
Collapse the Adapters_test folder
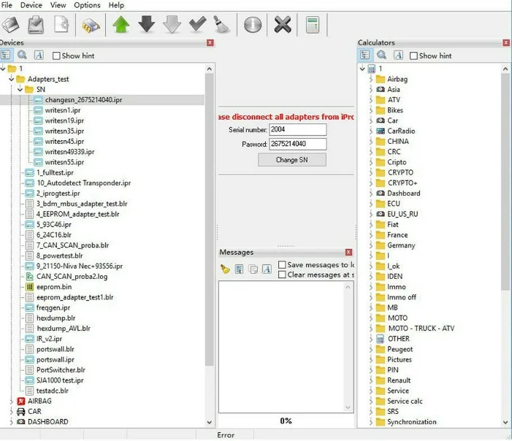[x=12, y=79]
